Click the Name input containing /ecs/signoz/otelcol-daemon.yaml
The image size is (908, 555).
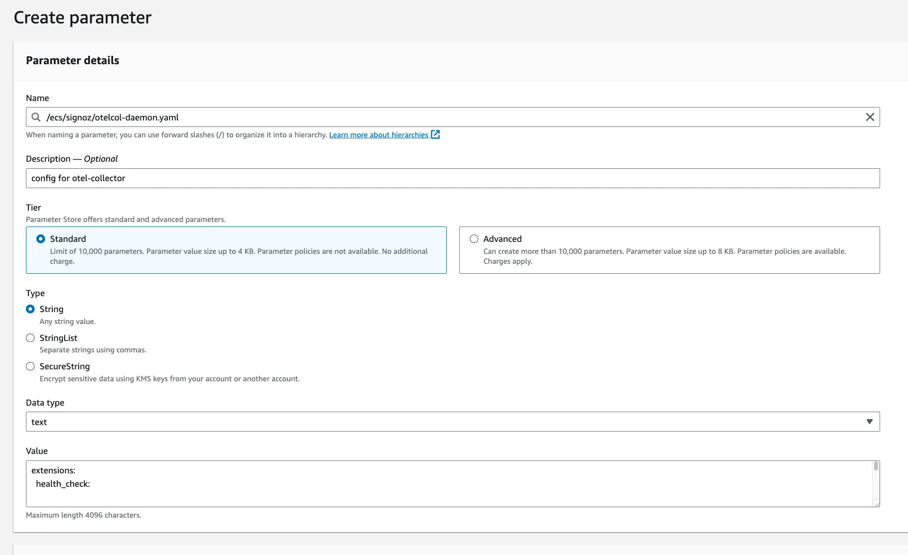tap(453, 117)
